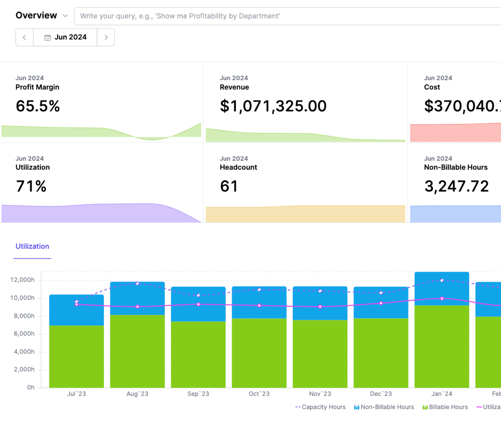Click the Sep`23 axis label
The width and height of the screenshot is (501, 423).
coord(198,394)
